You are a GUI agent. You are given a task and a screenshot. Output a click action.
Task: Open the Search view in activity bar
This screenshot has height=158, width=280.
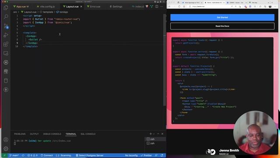6,17
